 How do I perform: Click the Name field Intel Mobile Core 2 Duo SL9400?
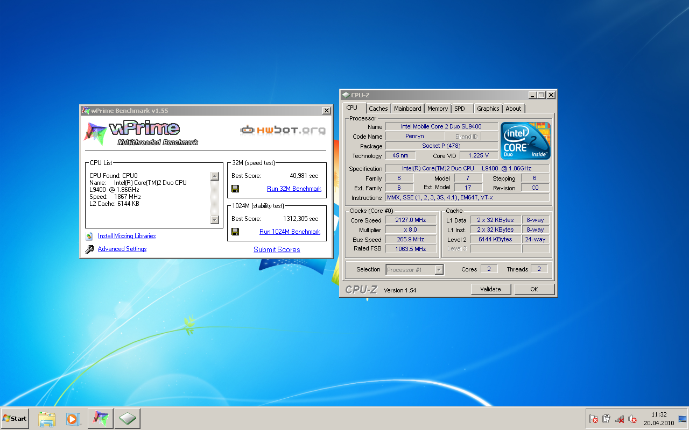(x=441, y=127)
